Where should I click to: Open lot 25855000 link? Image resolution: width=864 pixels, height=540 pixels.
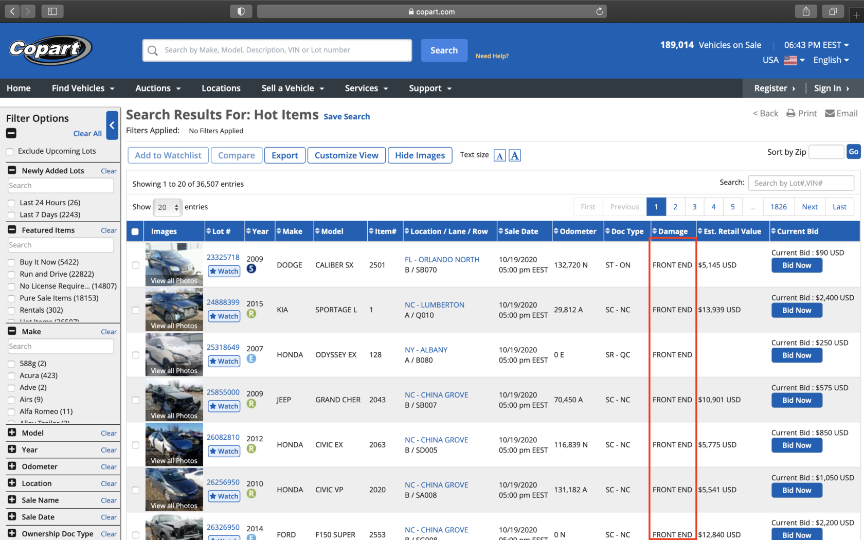[x=223, y=392]
